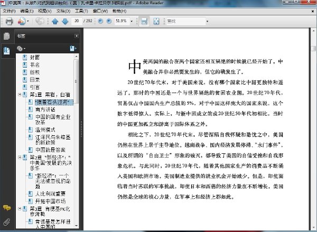Open the 文件(F) menu
Screen dimensions: 317x232
coord(9,11)
